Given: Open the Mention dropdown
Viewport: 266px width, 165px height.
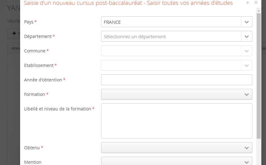Looking at the screenshot, I should pyautogui.click(x=177, y=161).
